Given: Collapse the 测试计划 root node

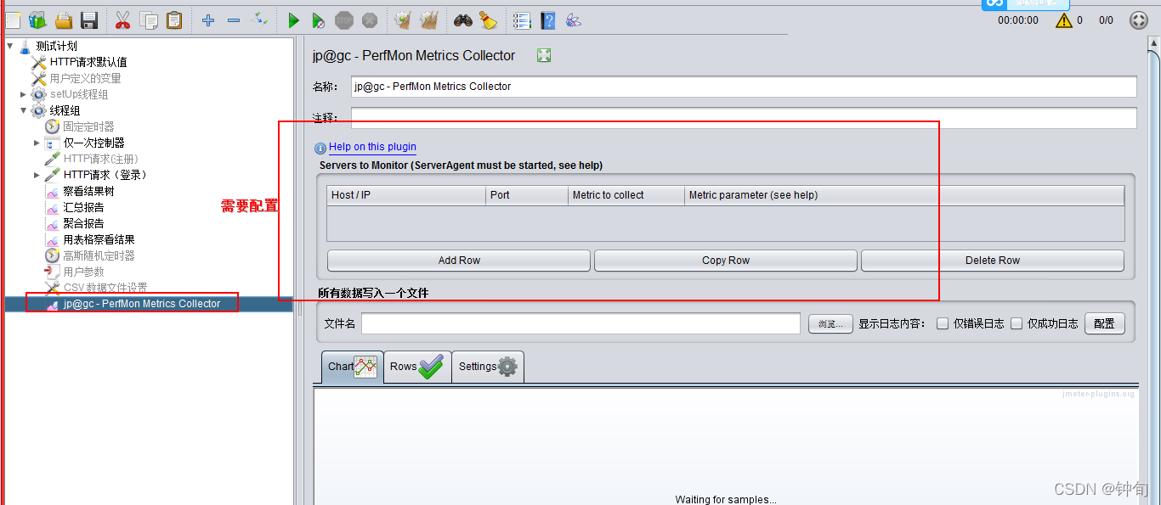Looking at the screenshot, I should pyautogui.click(x=9, y=45).
